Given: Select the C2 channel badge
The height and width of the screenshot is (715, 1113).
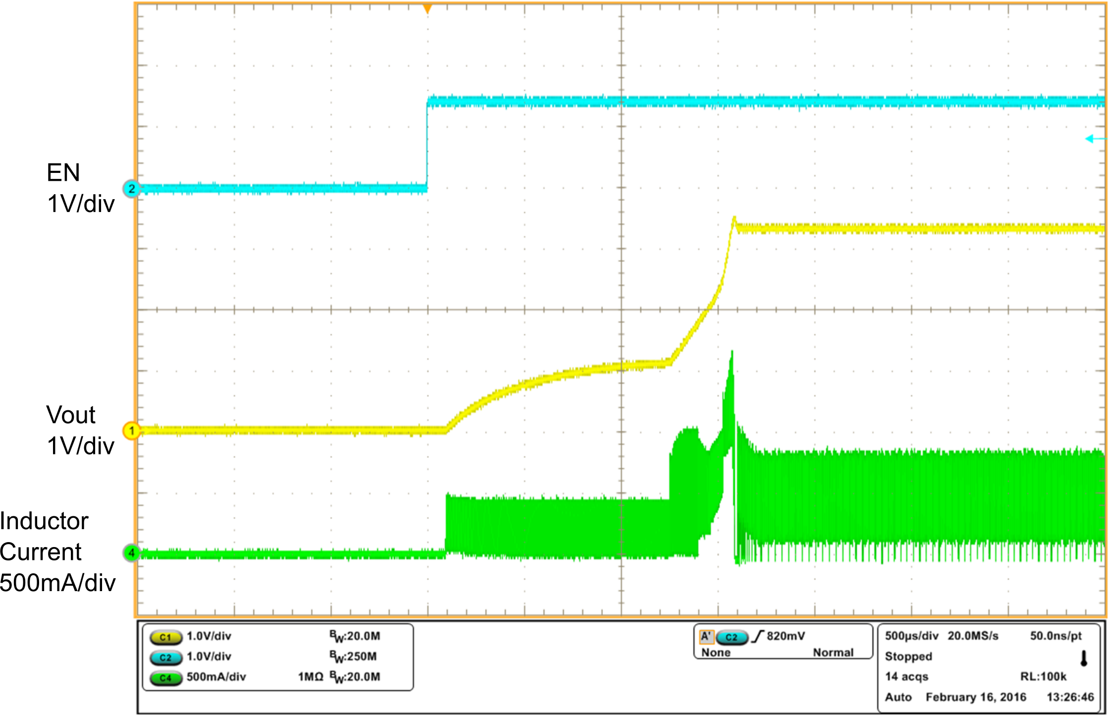Looking at the screenshot, I should tap(166, 658).
